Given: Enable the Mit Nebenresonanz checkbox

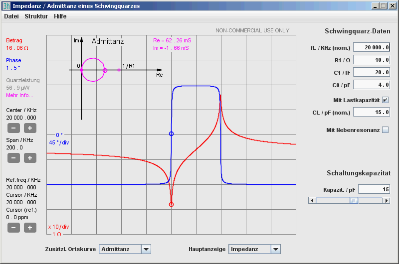Looking at the screenshot, I should pos(385,130).
